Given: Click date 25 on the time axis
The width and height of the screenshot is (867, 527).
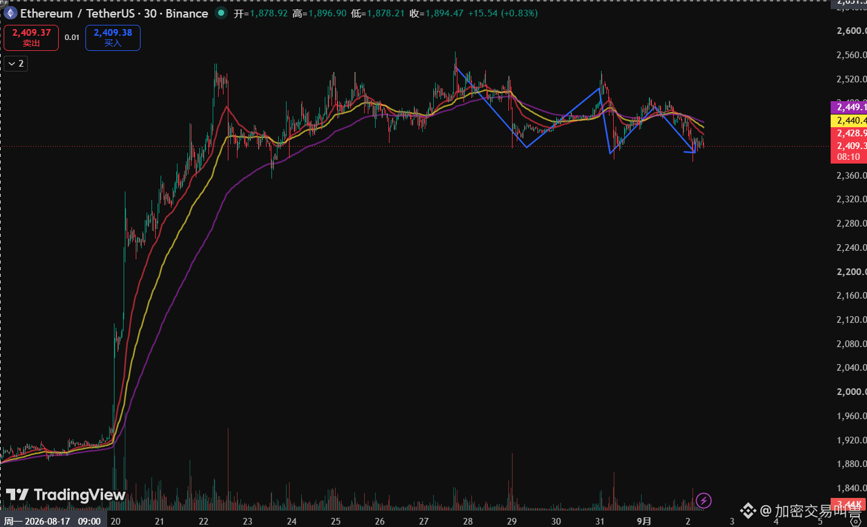Looking at the screenshot, I should tap(336, 521).
